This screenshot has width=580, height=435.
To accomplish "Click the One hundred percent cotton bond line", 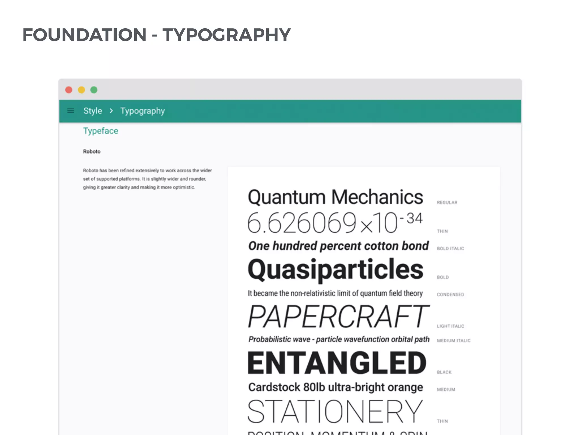I will click(x=338, y=246).
